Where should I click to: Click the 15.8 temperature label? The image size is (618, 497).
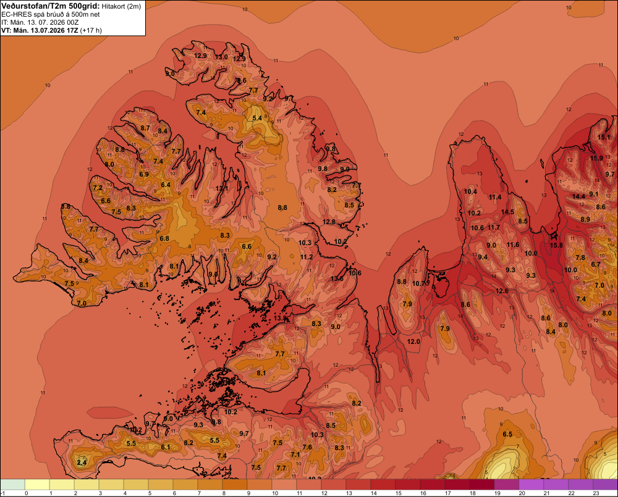(x=556, y=245)
